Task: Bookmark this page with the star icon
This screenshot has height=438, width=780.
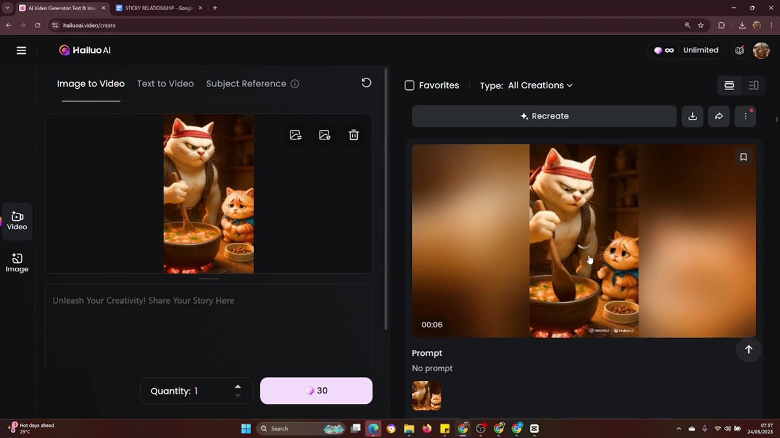Action: pyautogui.click(x=701, y=26)
